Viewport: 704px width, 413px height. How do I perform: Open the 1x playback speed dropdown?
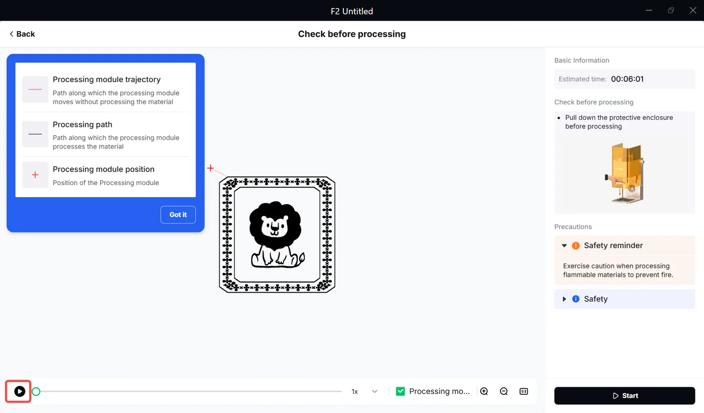[365, 391]
